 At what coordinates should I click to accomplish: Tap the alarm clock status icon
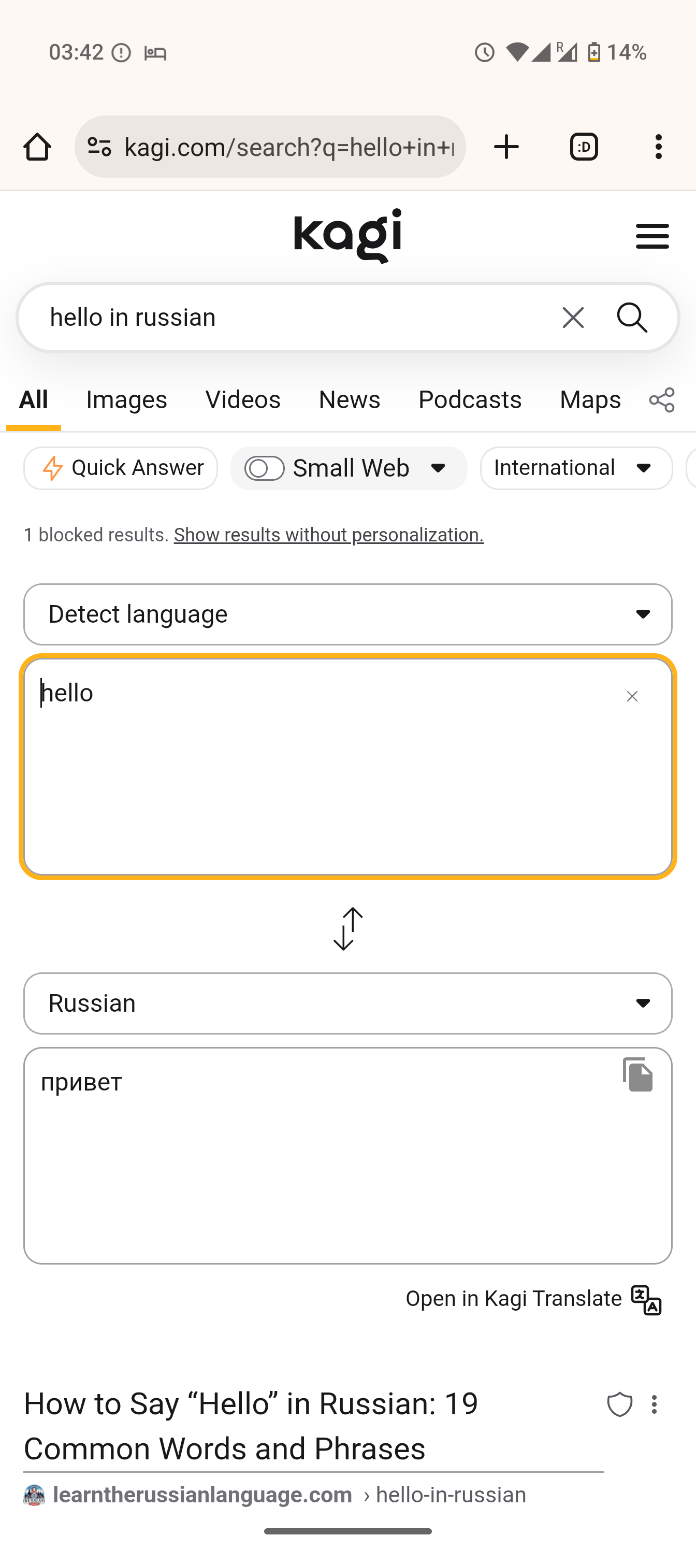484,52
